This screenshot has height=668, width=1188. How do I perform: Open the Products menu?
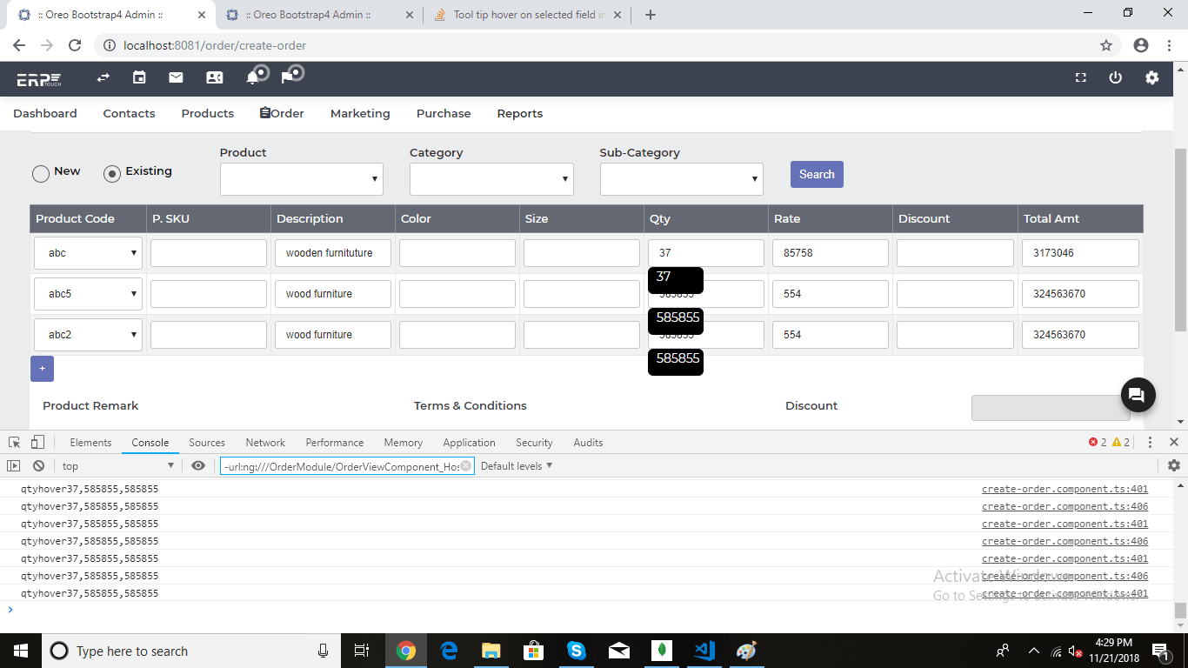click(208, 114)
